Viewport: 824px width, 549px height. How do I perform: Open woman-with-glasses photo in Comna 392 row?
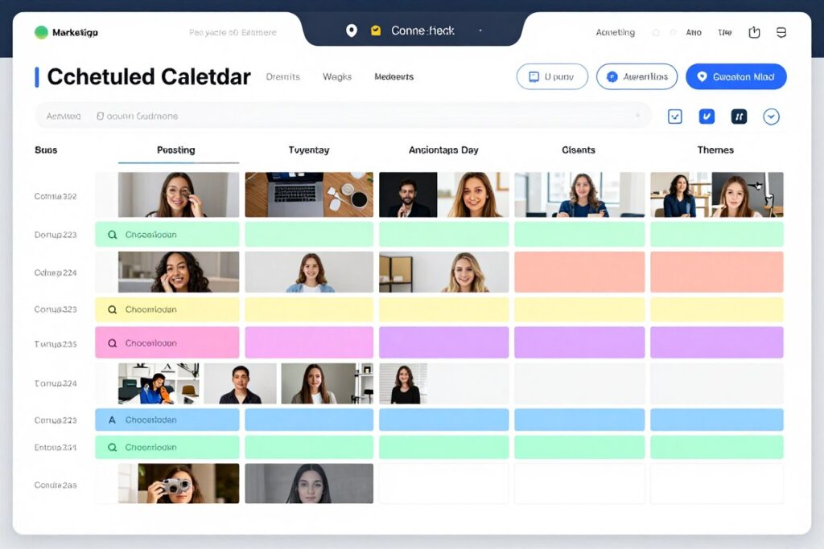click(178, 195)
